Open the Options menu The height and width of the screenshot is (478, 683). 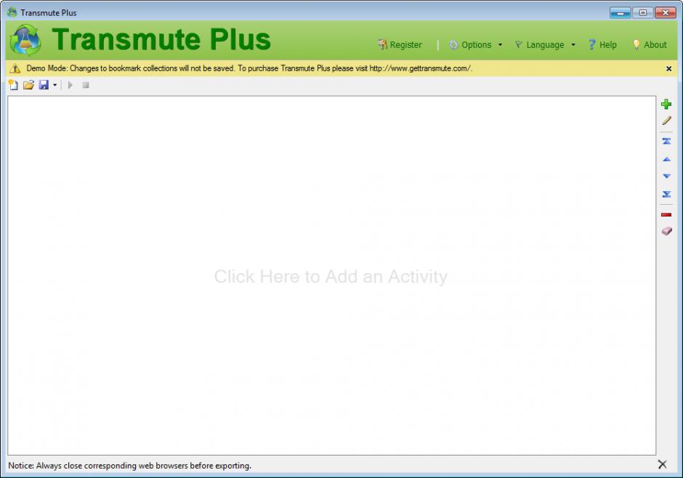(470, 45)
